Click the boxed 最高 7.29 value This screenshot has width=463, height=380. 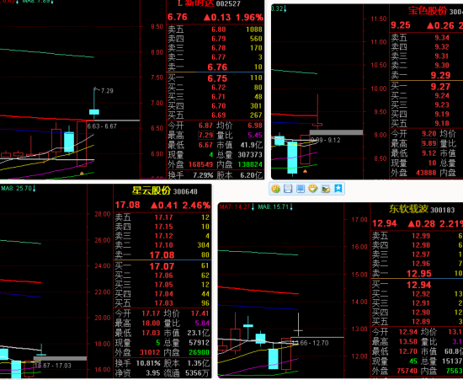click(x=205, y=136)
